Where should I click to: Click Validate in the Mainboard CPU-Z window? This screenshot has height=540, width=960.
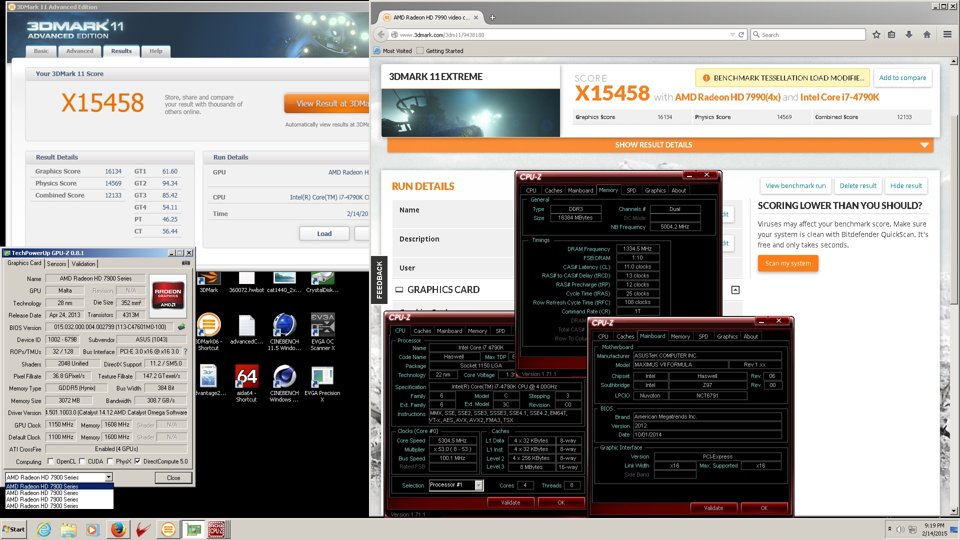(713, 508)
